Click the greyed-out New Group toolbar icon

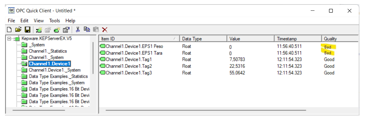(48, 30)
